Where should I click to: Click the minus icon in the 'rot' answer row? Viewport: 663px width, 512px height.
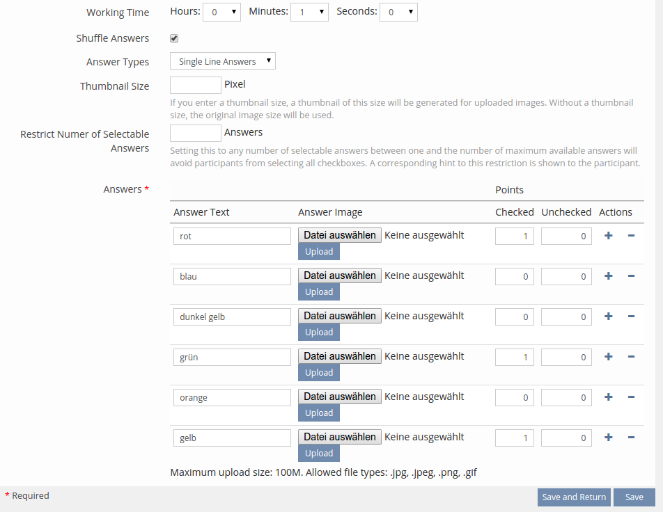tap(631, 236)
